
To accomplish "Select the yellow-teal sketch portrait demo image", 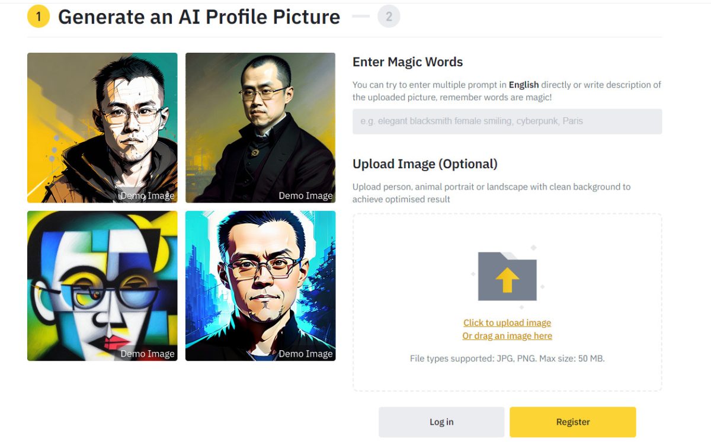I will 103,128.
